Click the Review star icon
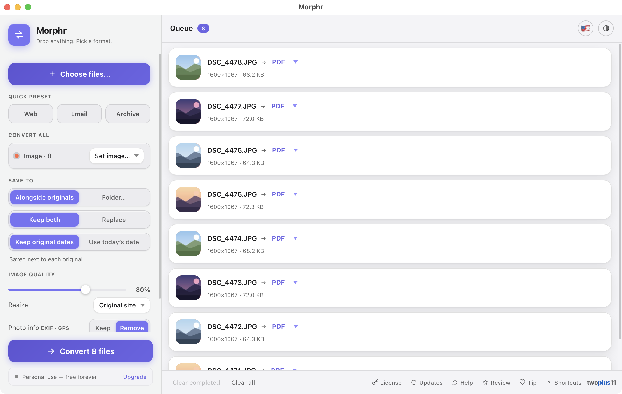The width and height of the screenshot is (622, 394). pyautogui.click(x=485, y=382)
